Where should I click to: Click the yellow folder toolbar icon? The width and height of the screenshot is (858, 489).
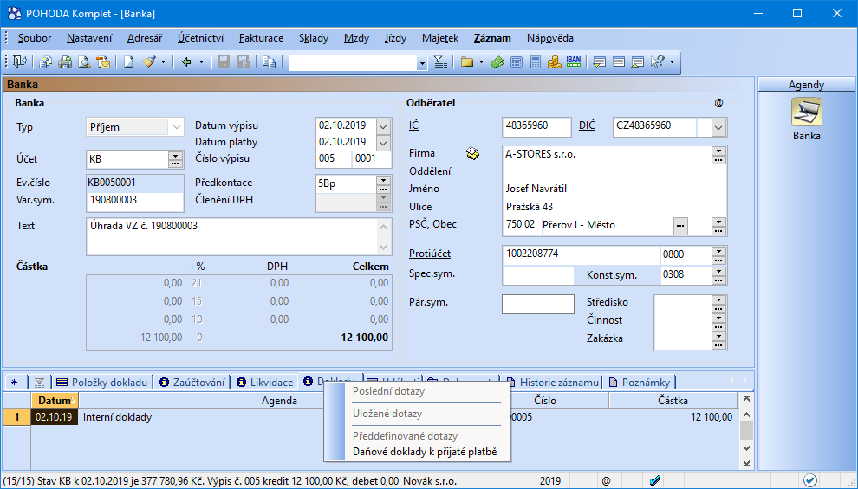(467, 61)
